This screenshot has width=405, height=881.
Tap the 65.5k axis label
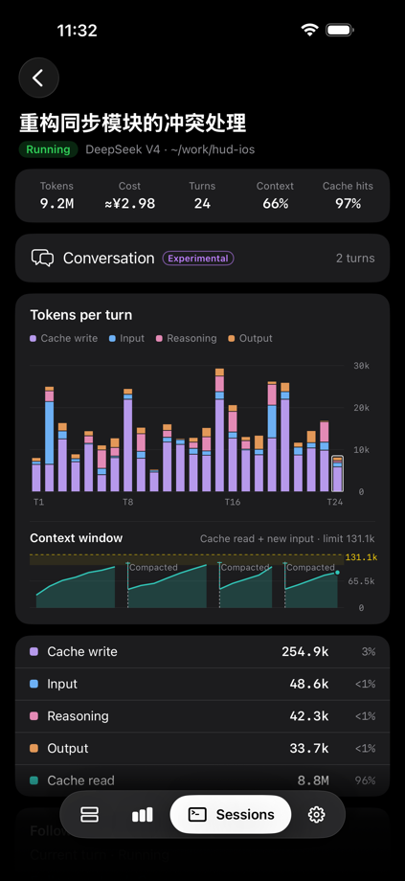tap(361, 581)
